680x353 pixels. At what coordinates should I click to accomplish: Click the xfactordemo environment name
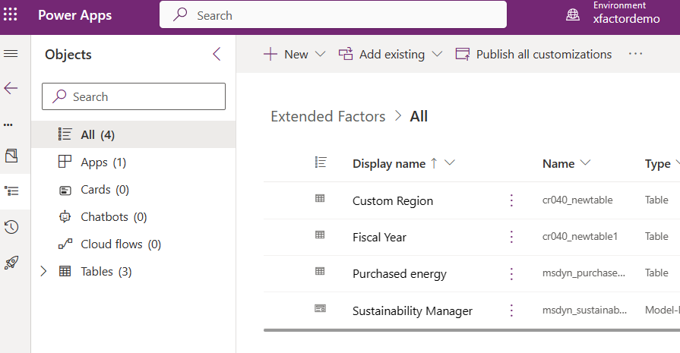626,19
